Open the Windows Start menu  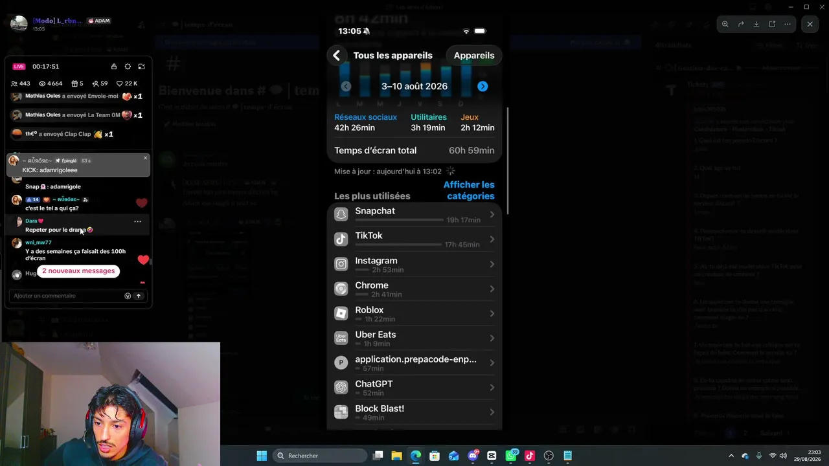[262, 456]
